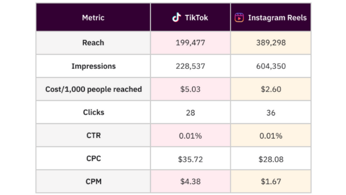Click the $4.38 CPM cell
The height and width of the screenshot is (195, 346).
(190, 182)
